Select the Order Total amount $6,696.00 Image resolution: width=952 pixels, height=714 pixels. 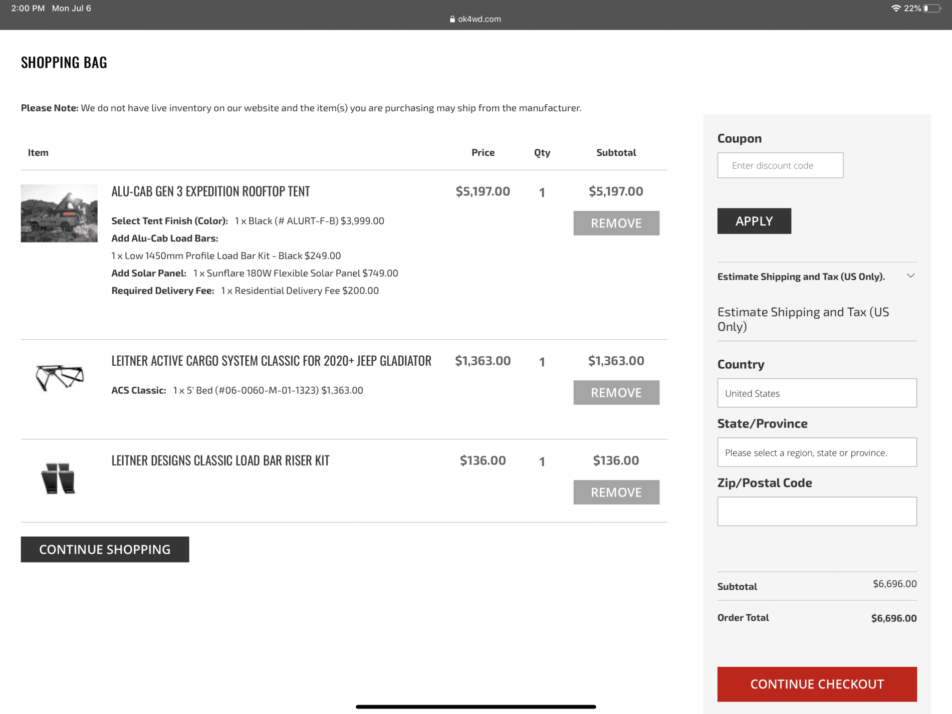894,618
